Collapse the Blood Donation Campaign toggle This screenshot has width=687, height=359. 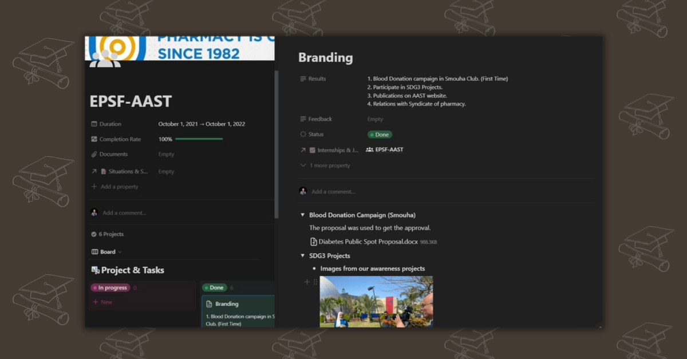click(303, 215)
